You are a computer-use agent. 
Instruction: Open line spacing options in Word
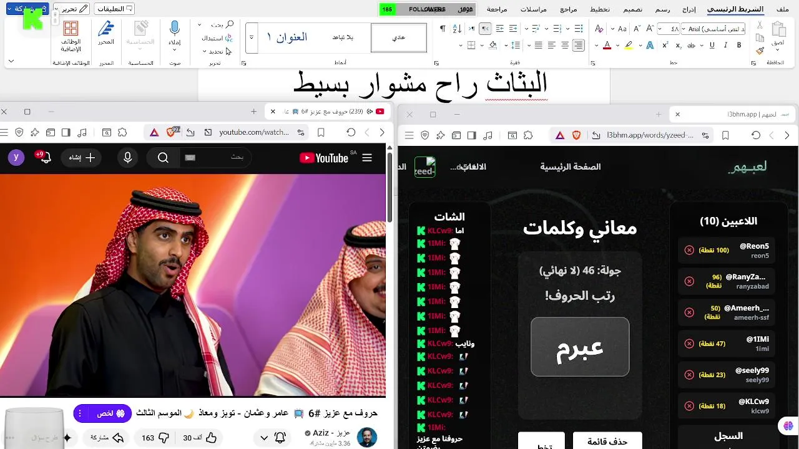pyautogui.click(x=516, y=46)
